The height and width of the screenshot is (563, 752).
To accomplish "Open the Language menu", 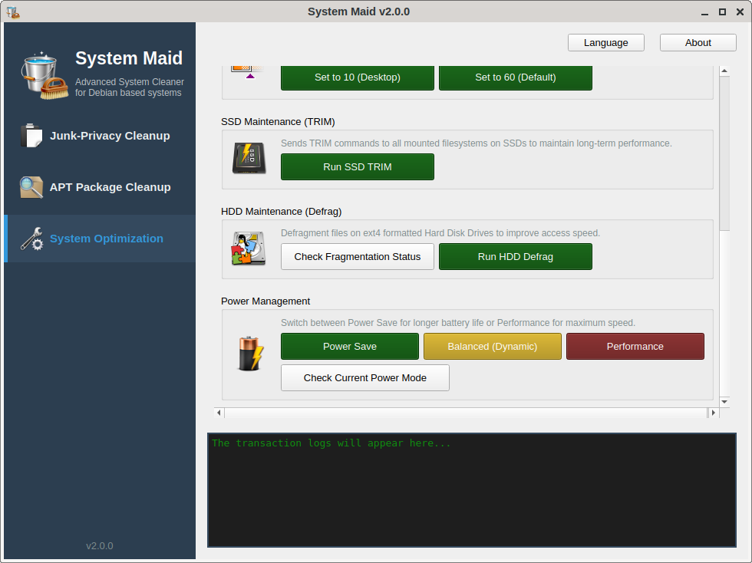I will (605, 43).
